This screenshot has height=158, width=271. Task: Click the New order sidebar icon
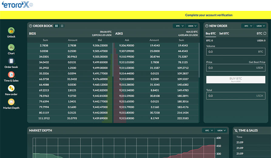(x=11, y=88)
